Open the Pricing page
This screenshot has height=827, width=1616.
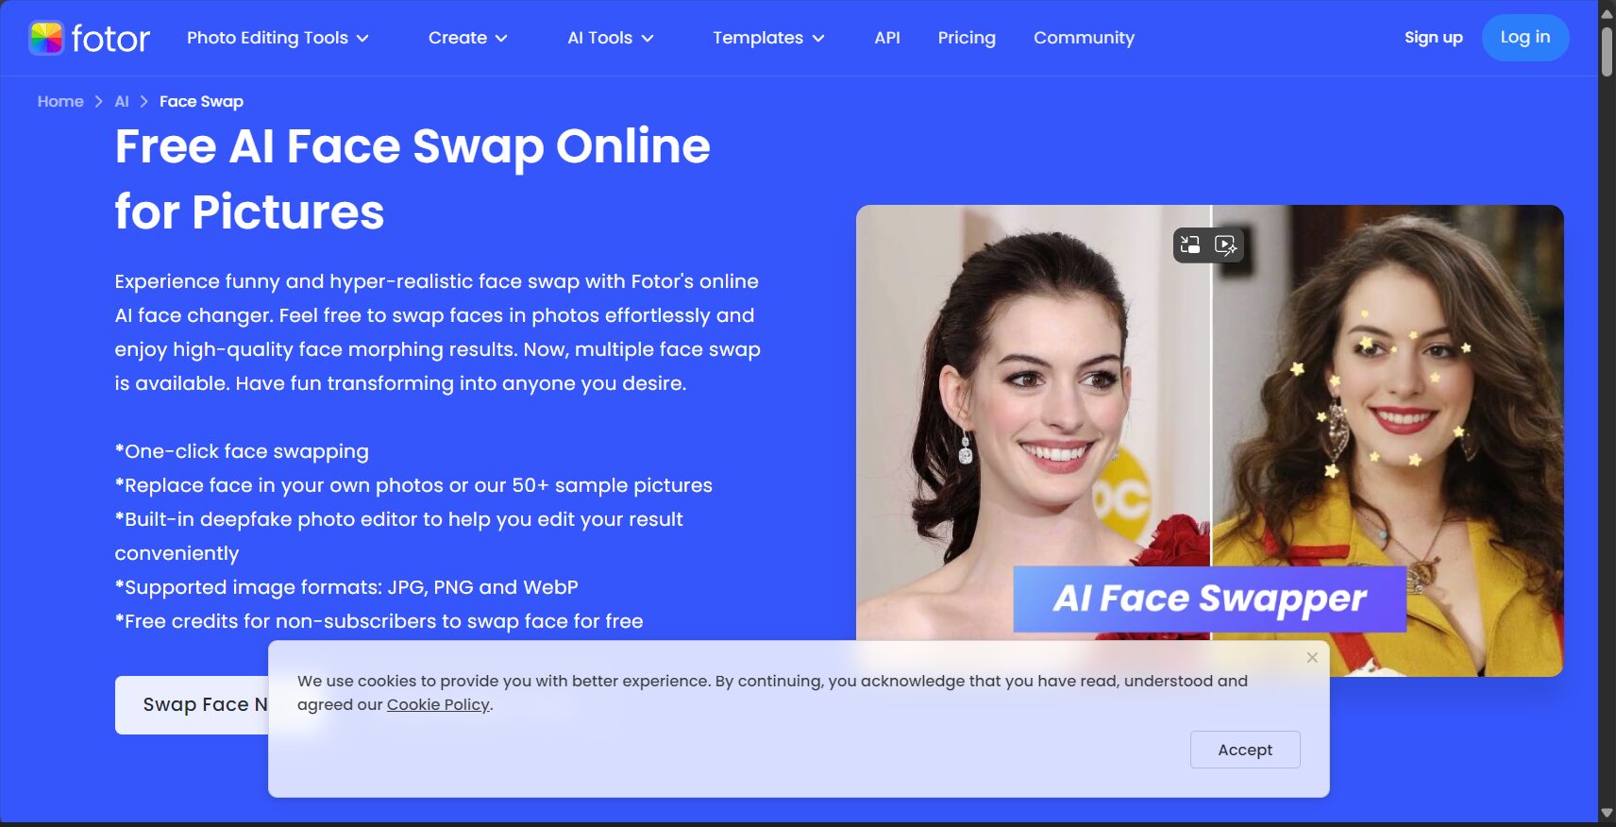[x=967, y=38]
